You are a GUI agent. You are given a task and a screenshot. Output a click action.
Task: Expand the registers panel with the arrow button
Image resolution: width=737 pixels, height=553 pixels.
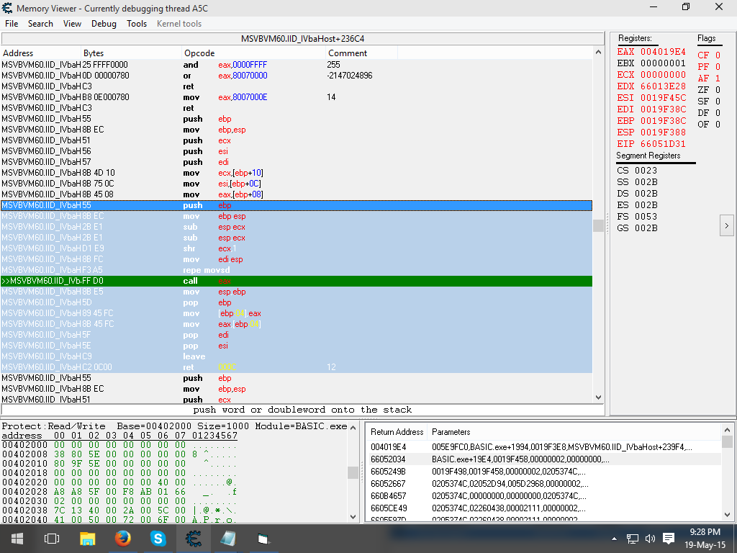[726, 226]
